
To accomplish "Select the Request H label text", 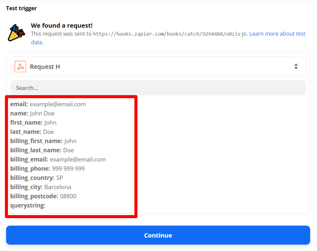I will [x=45, y=67].
